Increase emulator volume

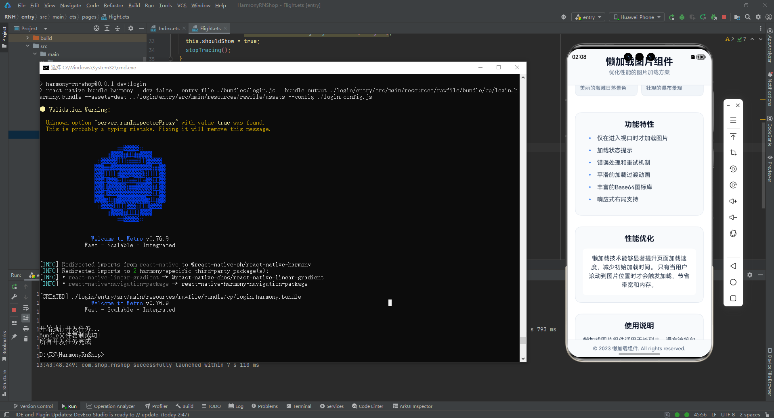click(733, 201)
